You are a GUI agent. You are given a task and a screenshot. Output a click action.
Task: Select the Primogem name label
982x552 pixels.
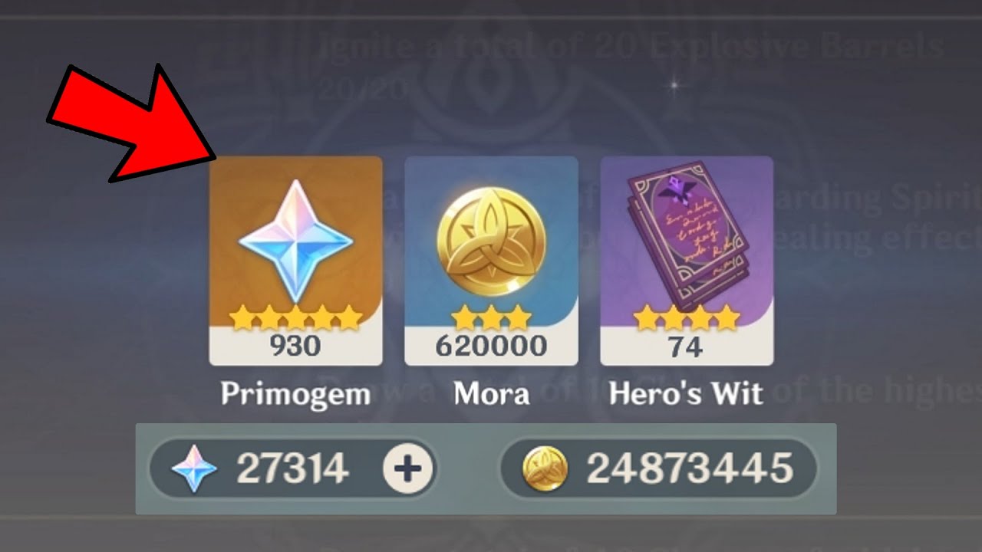(295, 394)
